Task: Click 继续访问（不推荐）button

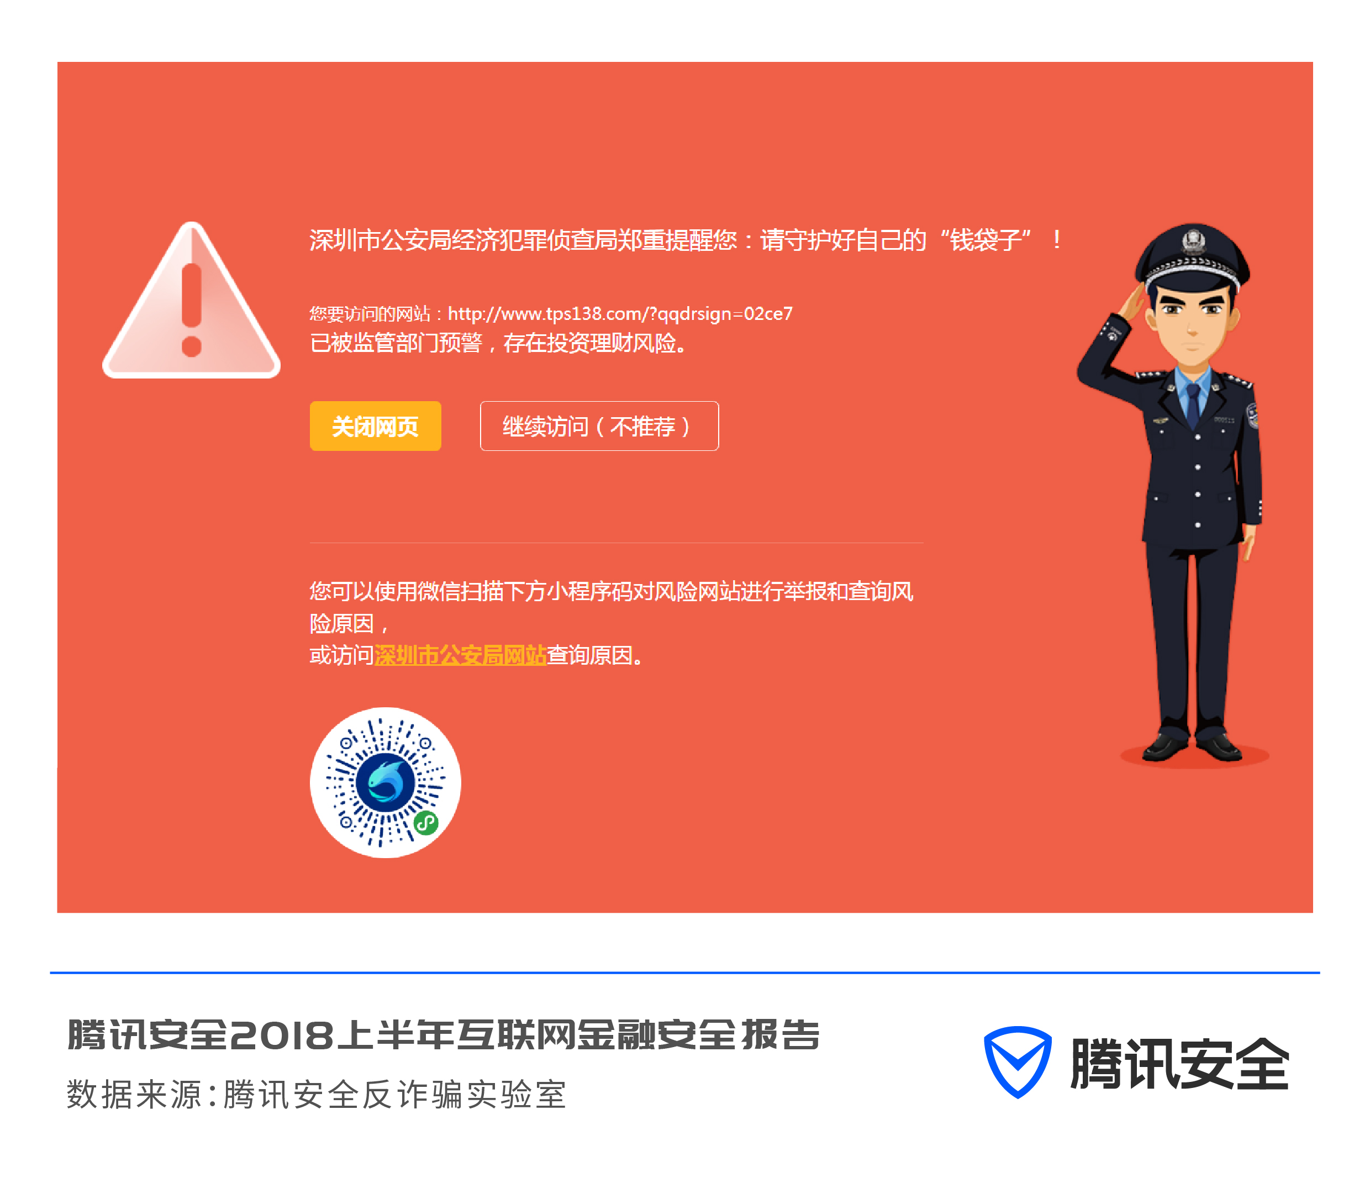Action: [599, 425]
